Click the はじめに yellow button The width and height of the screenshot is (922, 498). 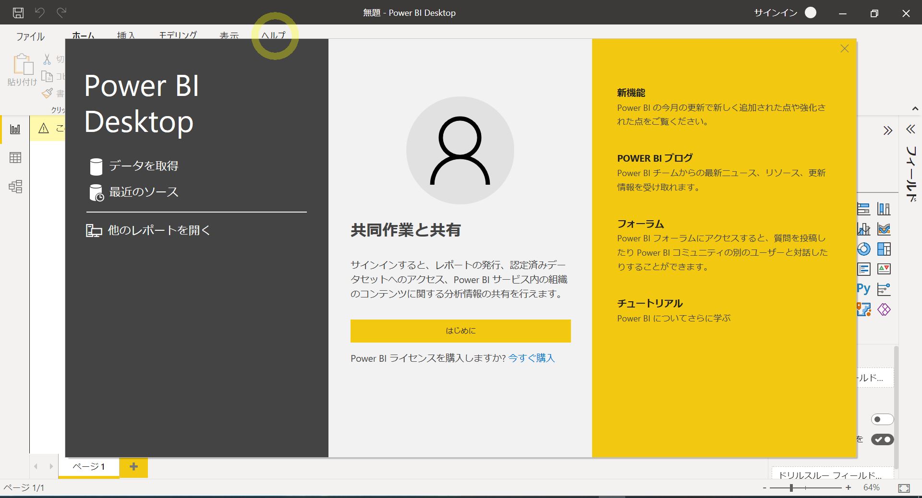[461, 331]
